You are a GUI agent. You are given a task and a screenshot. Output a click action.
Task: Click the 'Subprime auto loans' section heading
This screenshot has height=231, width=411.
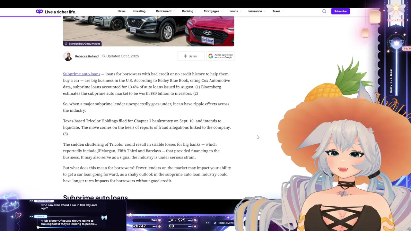coord(95,197)
